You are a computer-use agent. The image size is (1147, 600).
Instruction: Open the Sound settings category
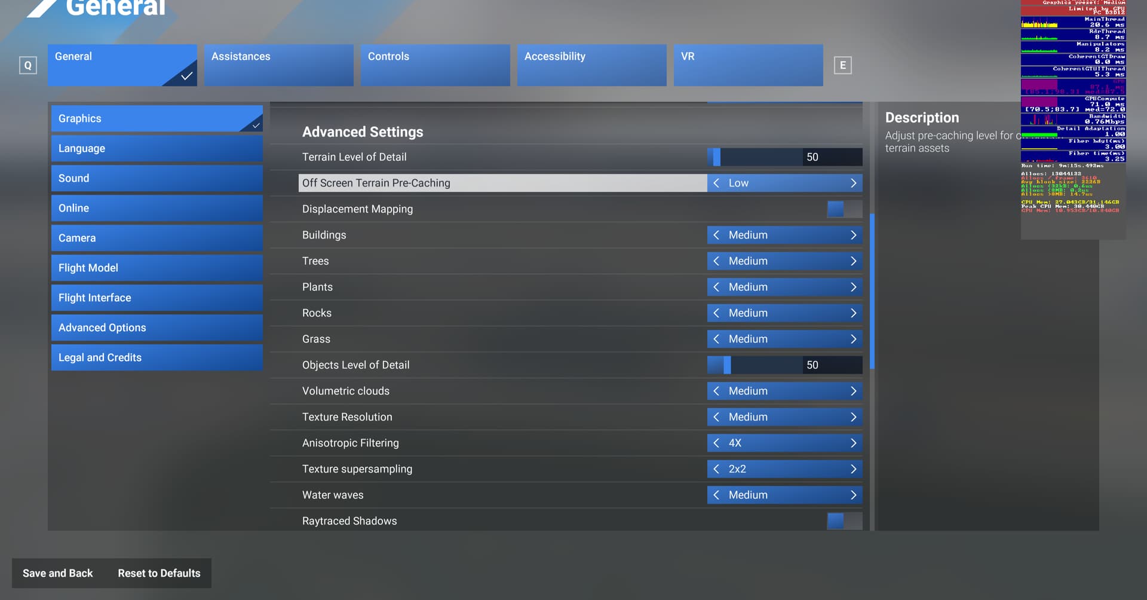(x=157, y=178)
